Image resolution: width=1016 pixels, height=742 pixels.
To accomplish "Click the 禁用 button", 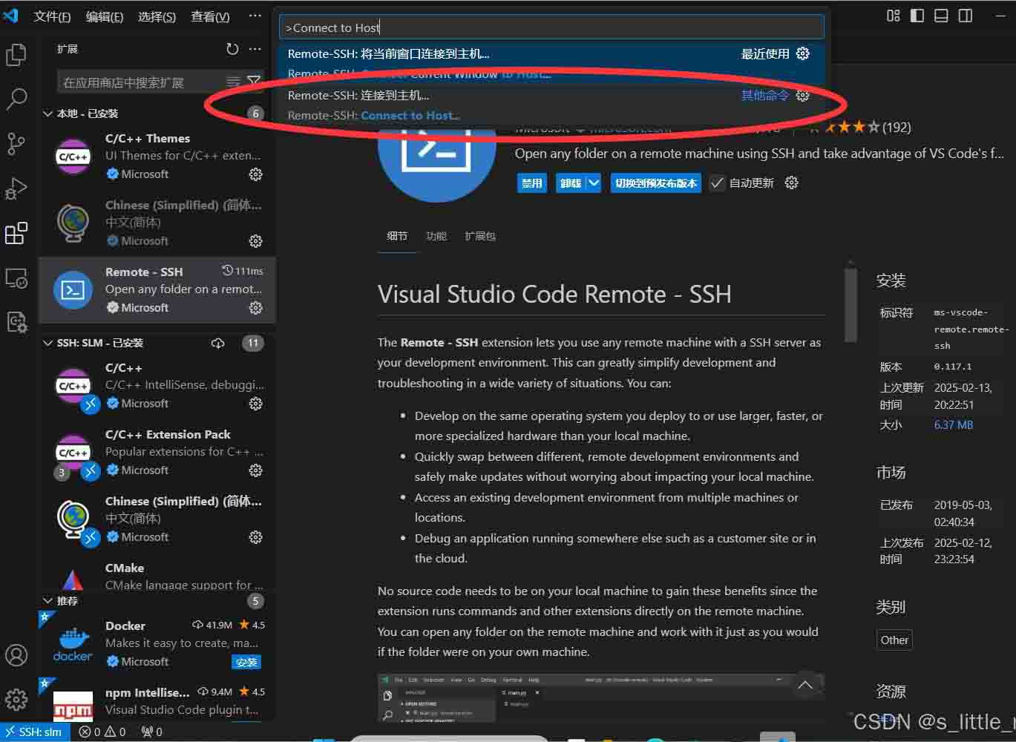I will [x=531, y=183].
